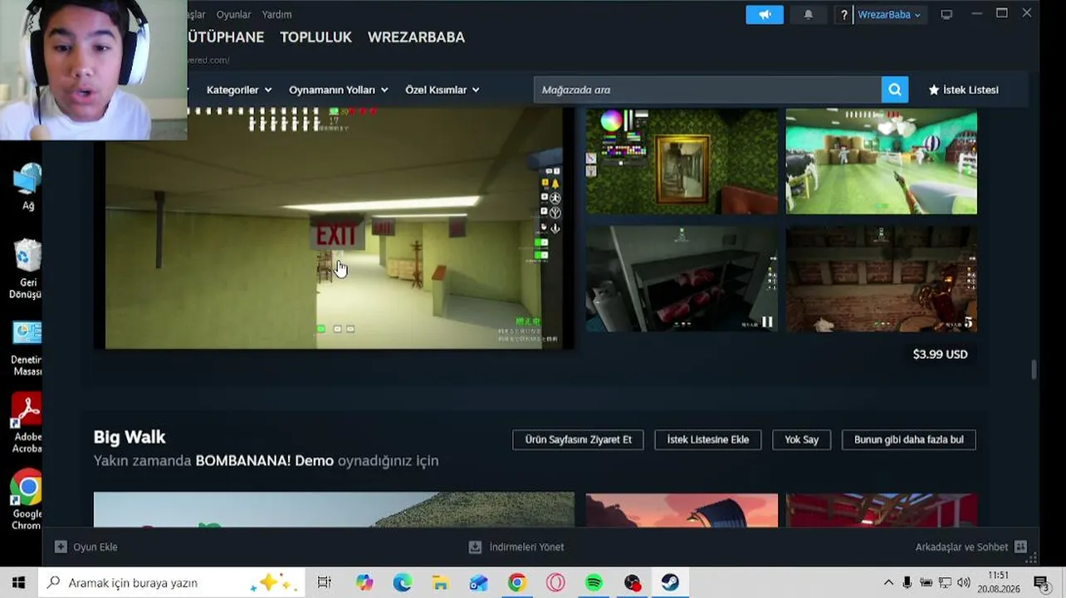This screenshot has width=1066, height=598.
Task: Open the Outlook taskbar icon
Action: pos(478,583)
